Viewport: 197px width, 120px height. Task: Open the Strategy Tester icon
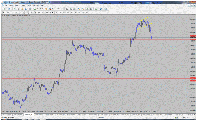tap(30, 9)
